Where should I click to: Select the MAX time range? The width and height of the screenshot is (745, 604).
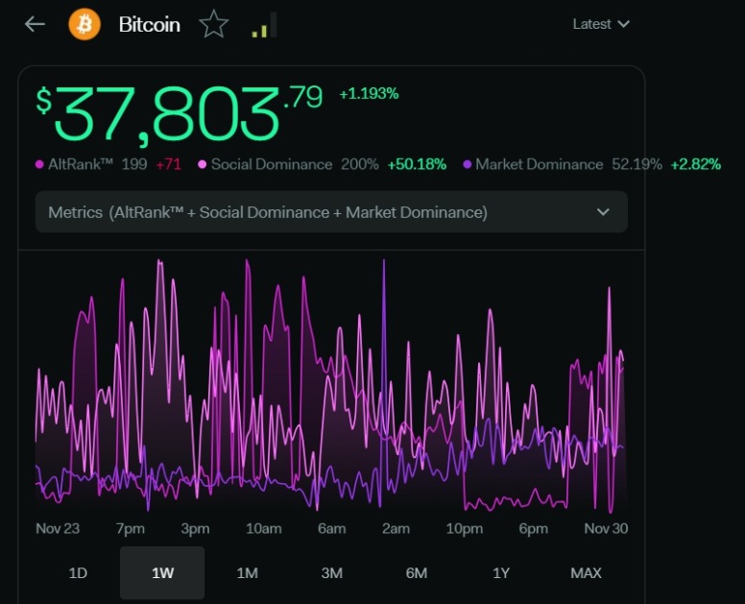click(x=586, y=573)
